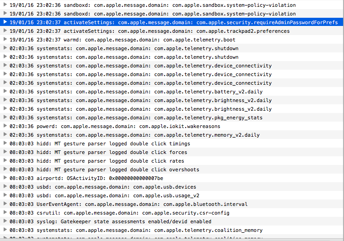Expand the airportd OSActivityID entry triangle
This screenshot has height=241, width=344.
(x=5, y=178)
